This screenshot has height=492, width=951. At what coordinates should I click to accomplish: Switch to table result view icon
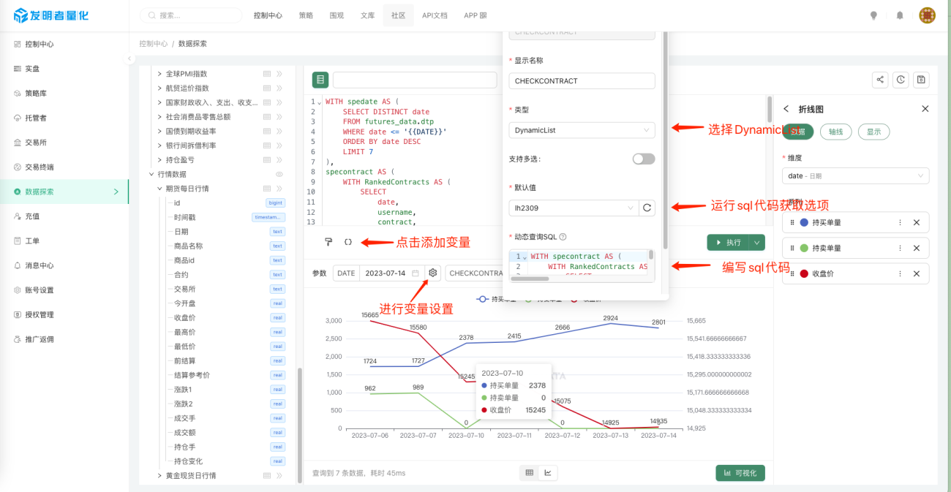[x=530, y=473]
